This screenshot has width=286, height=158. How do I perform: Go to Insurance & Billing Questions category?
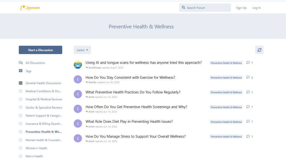(44, 124)
